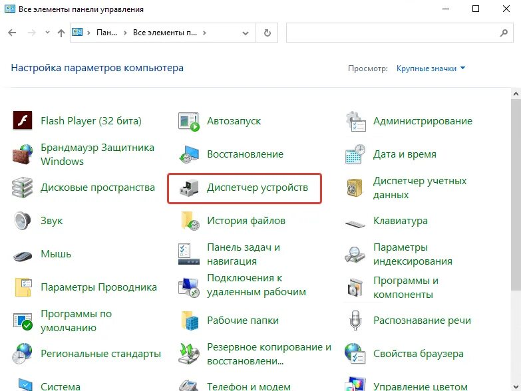Open the Свойства браузера link text
This screenshot has width=521, height=391.
(419, 354)
